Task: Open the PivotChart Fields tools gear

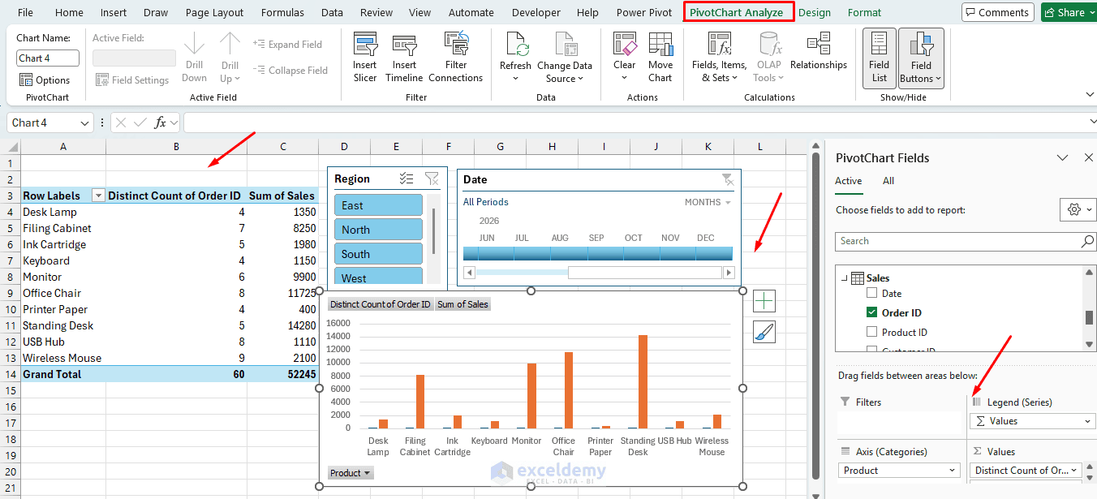Action: pos(1078,209)
